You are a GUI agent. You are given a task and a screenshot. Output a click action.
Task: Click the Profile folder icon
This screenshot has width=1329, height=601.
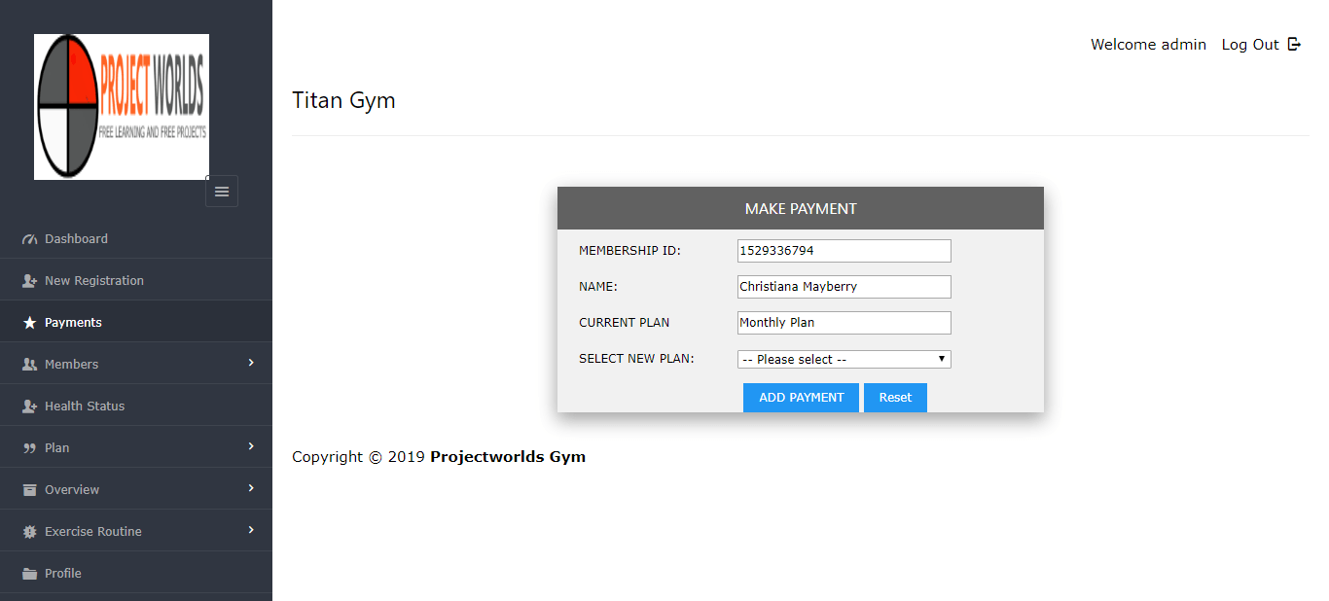tap(29, 574)
